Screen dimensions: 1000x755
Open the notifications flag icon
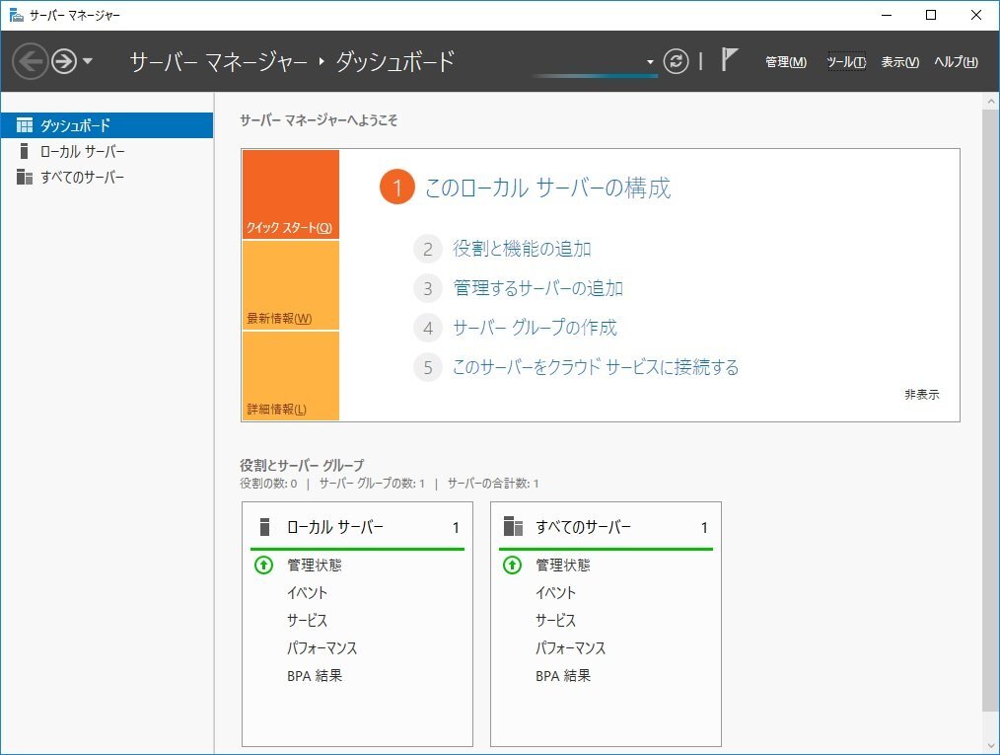pyautogui.click(x=729, y=59)
